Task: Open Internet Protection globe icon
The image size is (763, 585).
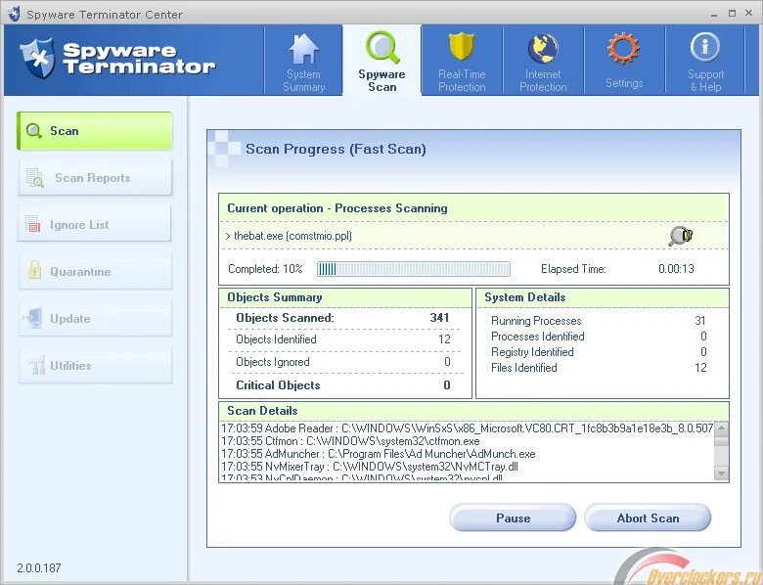Action: pos(543,49)
